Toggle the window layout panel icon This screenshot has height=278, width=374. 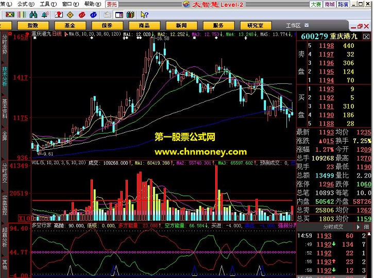(x=119, y=15)
